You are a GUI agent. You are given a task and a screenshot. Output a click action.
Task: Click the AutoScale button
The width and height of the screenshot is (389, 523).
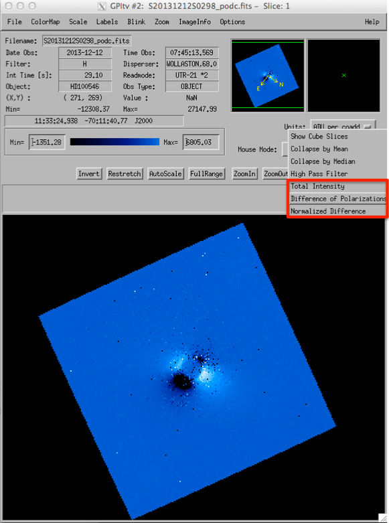click(x=165, y=174)
